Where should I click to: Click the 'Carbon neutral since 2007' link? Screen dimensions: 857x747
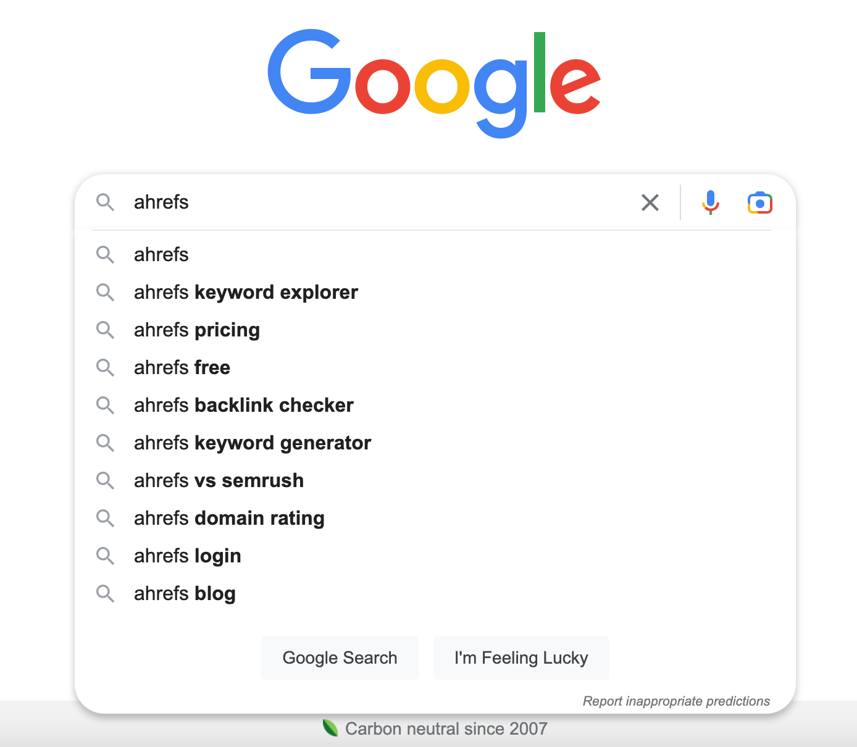446,728
